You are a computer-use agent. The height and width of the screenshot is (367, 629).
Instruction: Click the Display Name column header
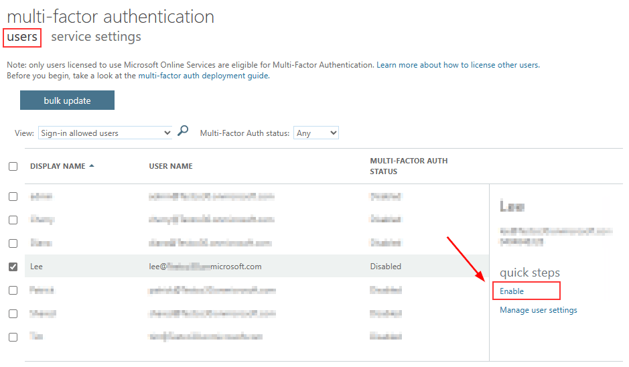point(58,166)
